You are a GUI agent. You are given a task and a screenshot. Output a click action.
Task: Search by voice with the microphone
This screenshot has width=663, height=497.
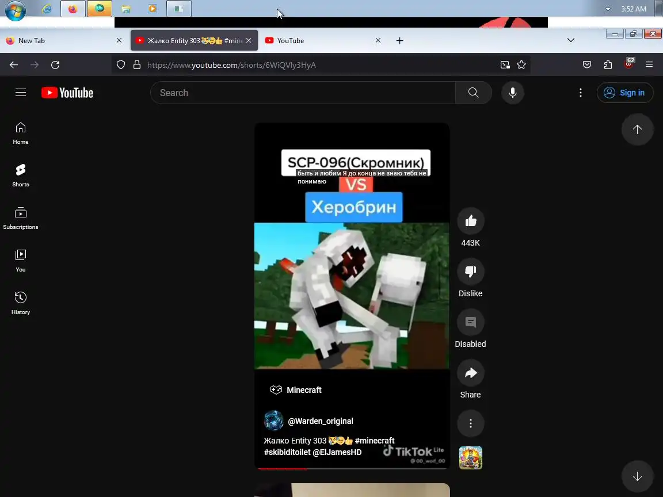[x=512, y=93]
